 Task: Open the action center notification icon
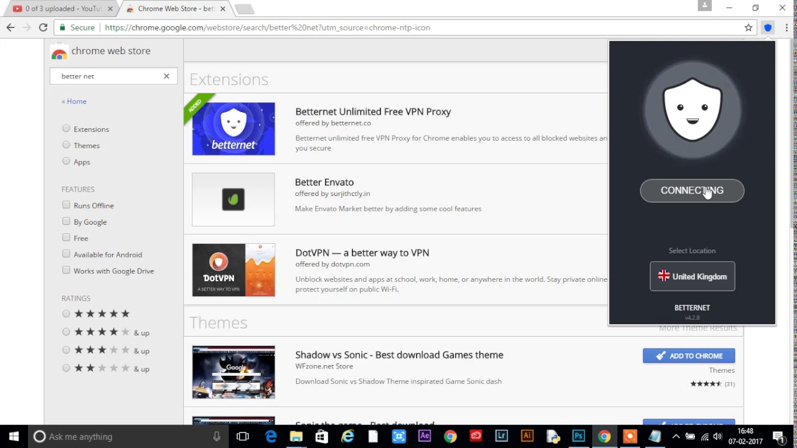tap(778, 436)
